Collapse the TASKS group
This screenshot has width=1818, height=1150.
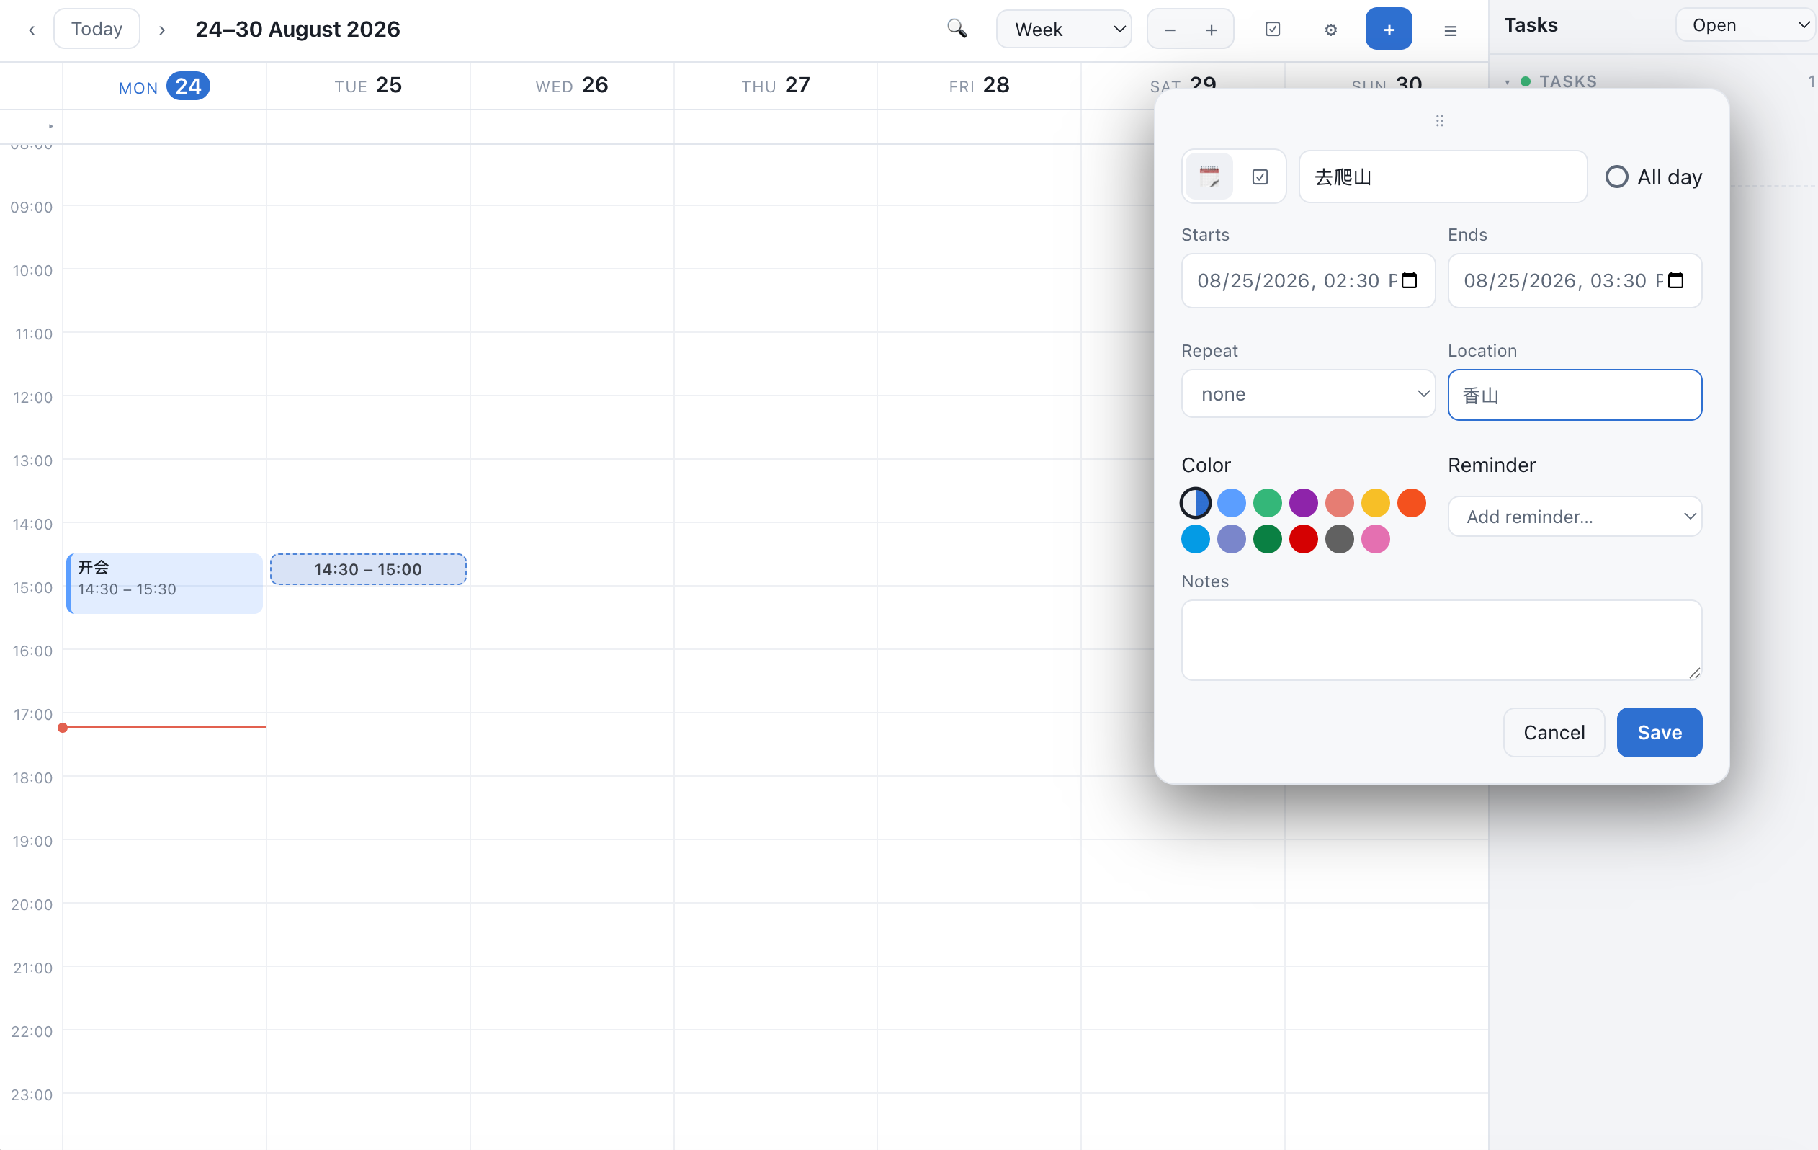point(1507,81)
